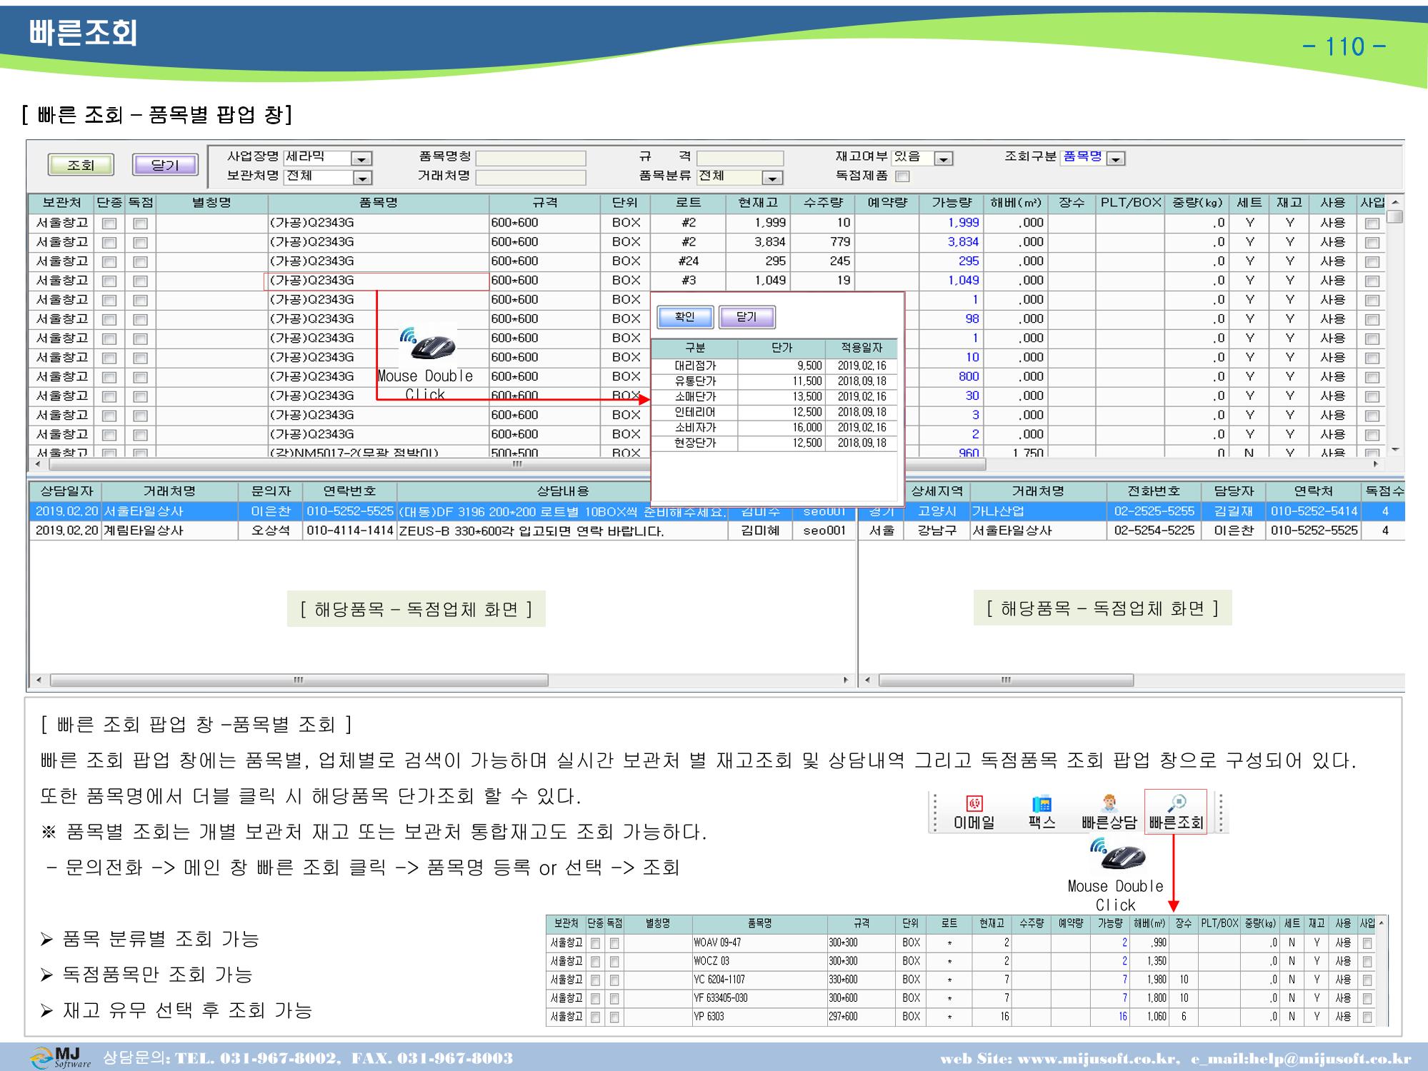Click phone number 010-4114-1414

point(350,531)
